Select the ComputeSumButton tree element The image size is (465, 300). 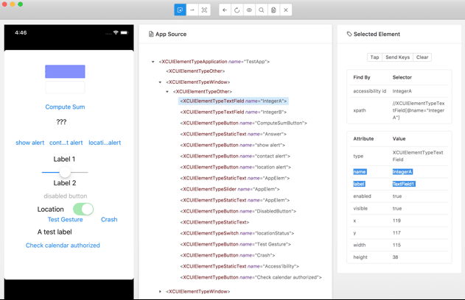coord(243,123)
